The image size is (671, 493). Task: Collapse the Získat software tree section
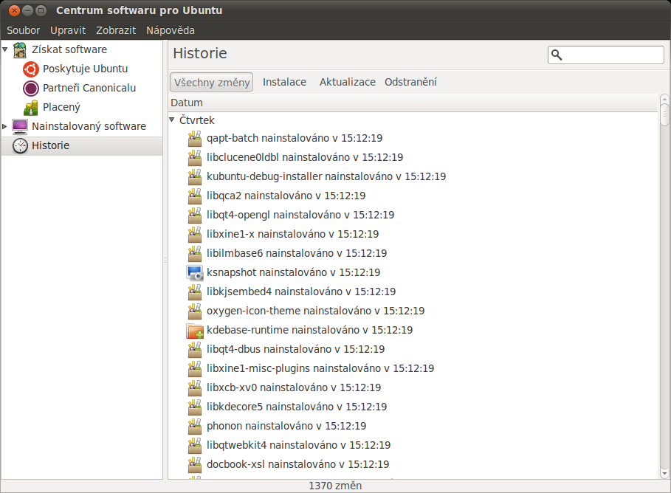coord(5,49)
